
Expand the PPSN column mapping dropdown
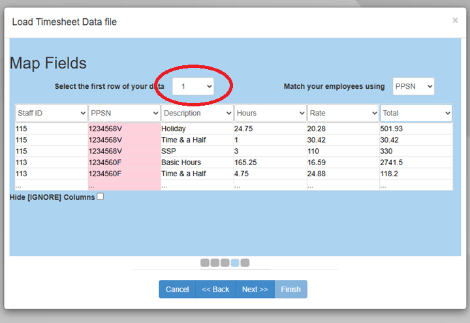pyautogui.click(x=124, y=113)
